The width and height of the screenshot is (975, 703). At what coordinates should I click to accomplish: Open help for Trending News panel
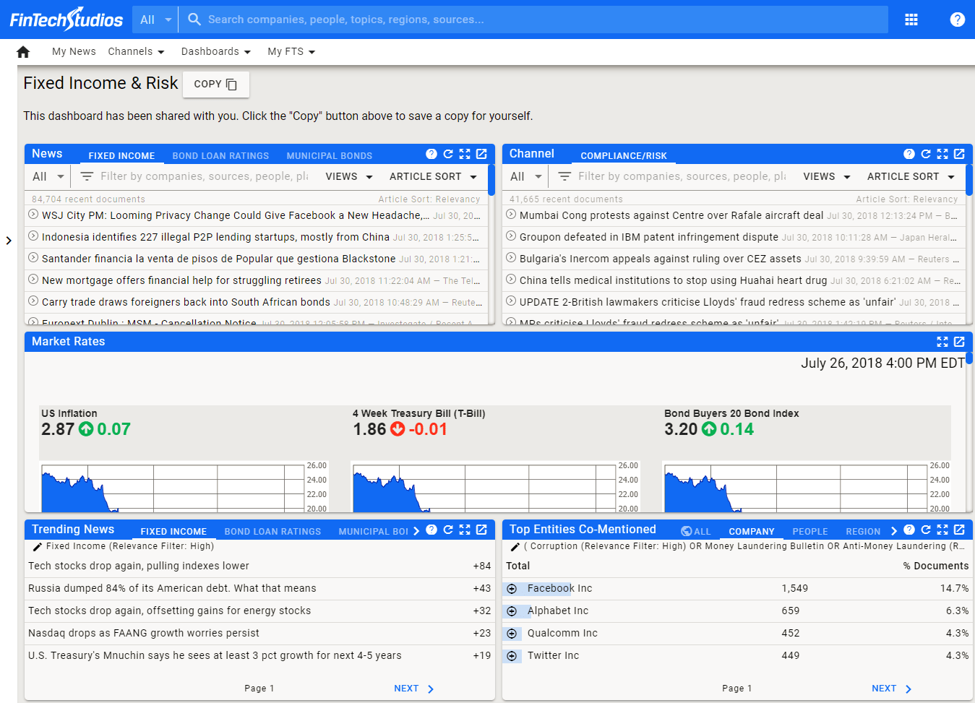click(x=431, y=530)
